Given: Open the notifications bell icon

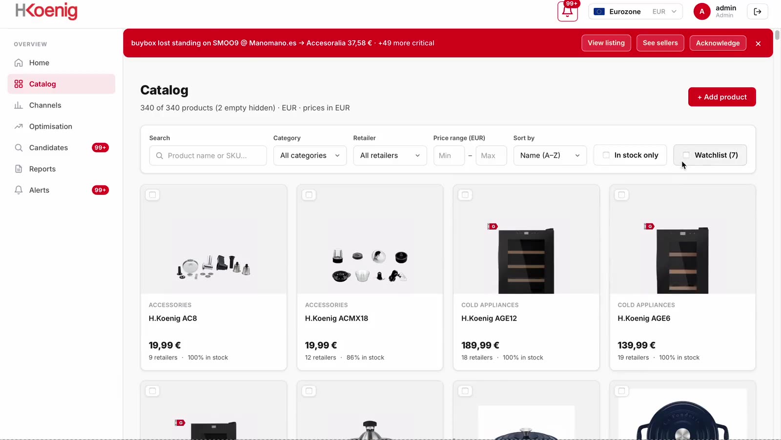Looking at the screenshot, I should click(x=567, y=12).
